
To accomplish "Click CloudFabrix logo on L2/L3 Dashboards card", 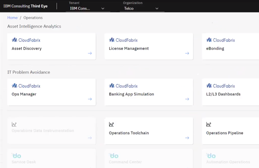I will [x=220, y=86].
